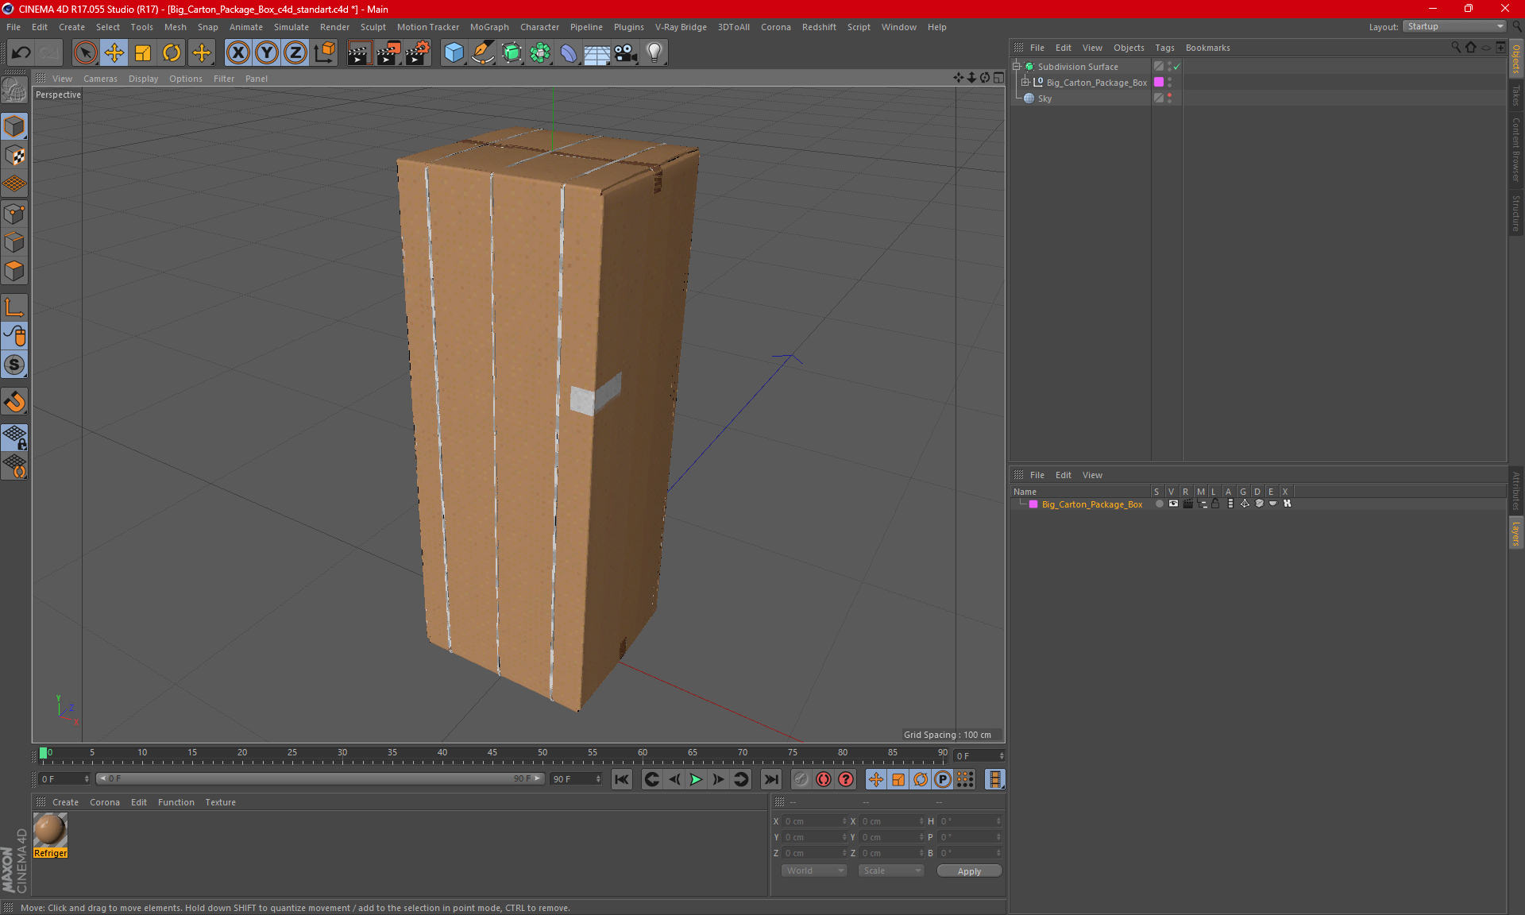Add a Light object

(x=654, y=53)
